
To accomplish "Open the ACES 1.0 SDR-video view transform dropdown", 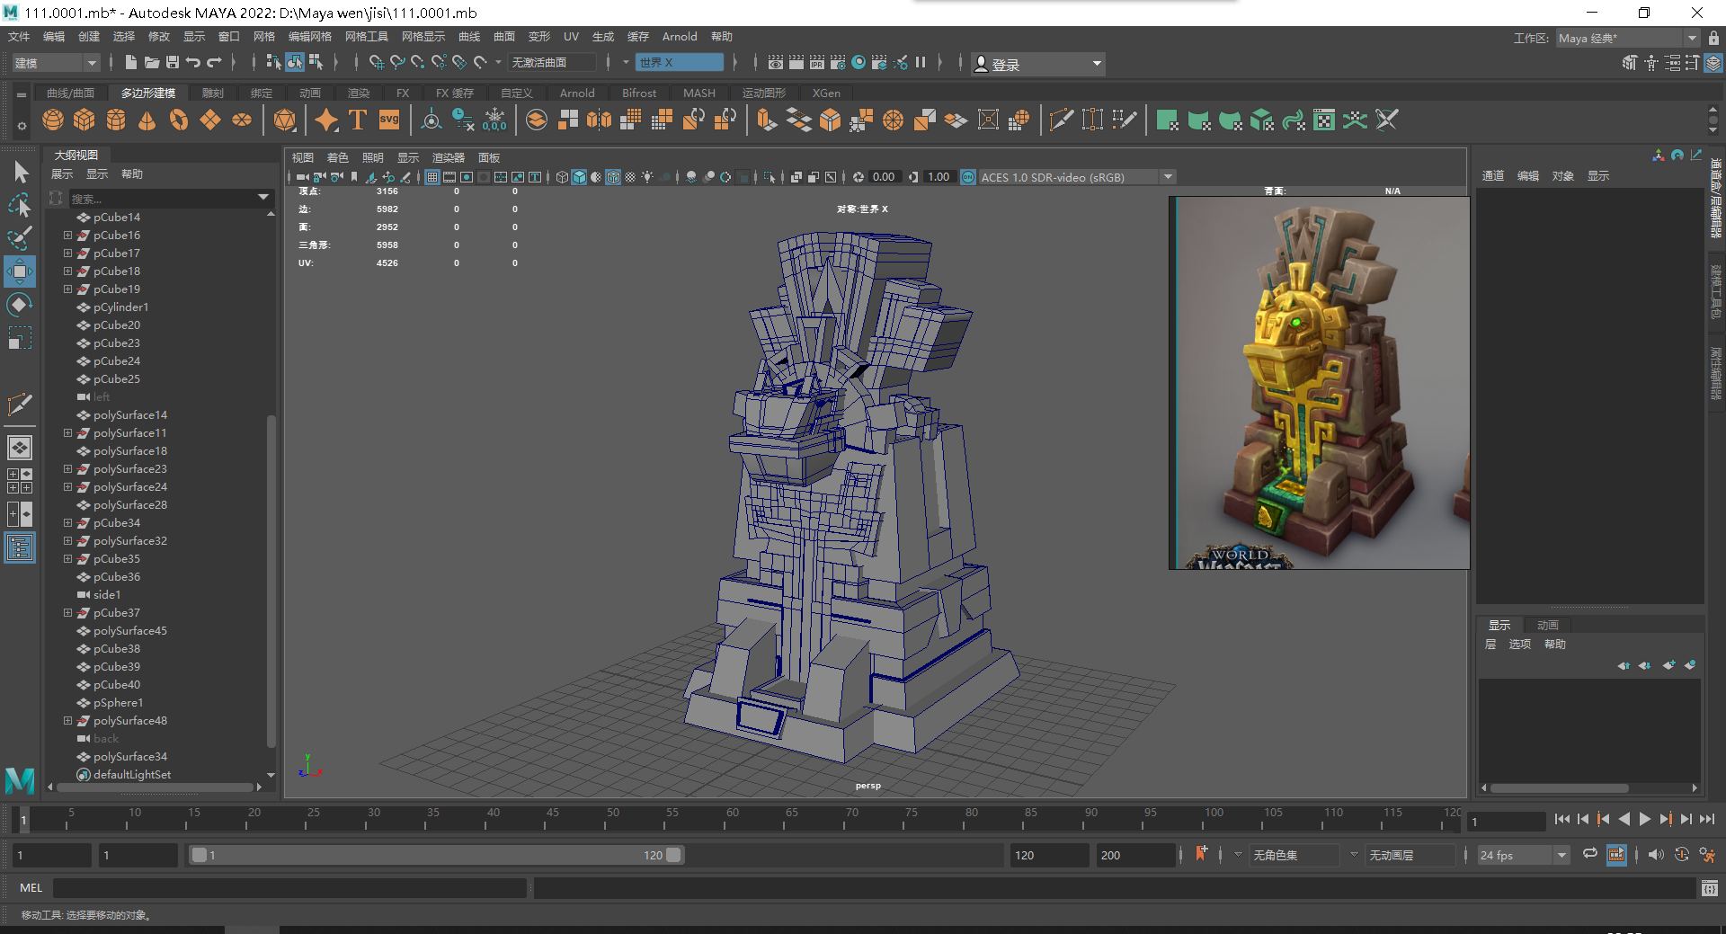I will 1076,177.
